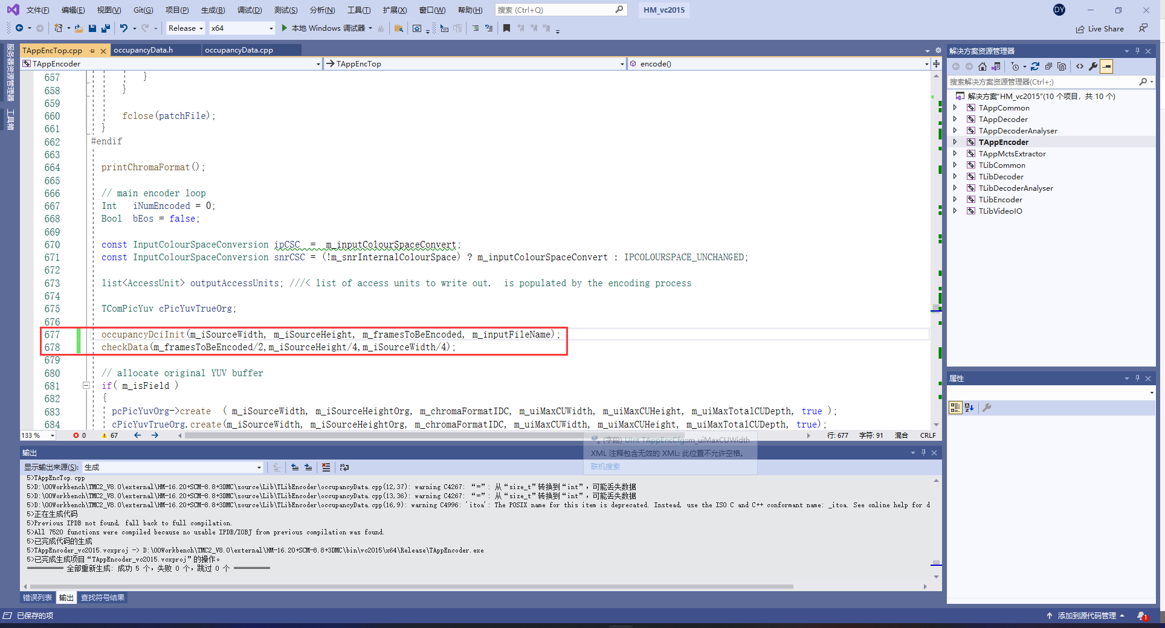Switch to the 错误列表 error list tab

(x=37, y=598)
